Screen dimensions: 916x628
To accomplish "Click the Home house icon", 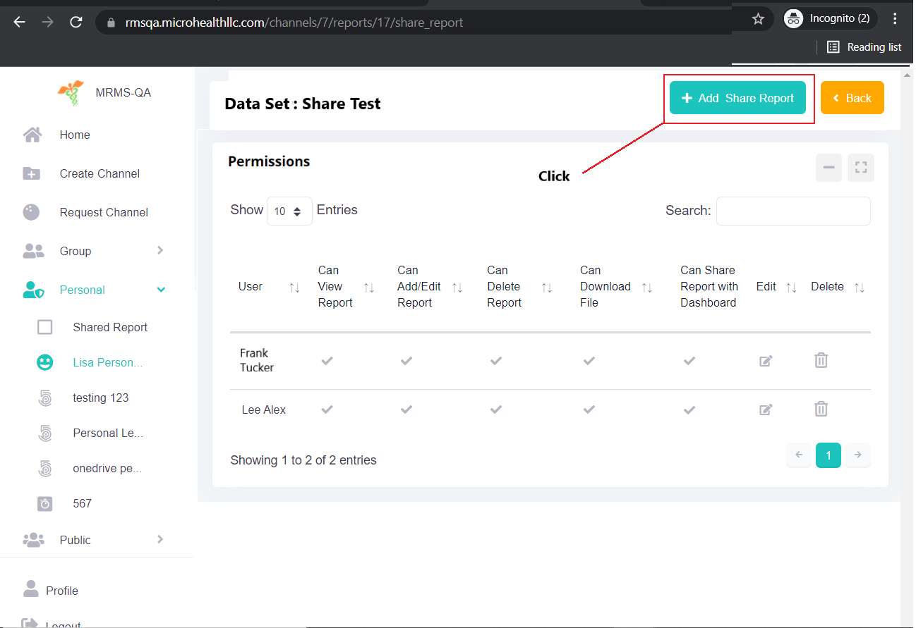I will coord(32,135).
